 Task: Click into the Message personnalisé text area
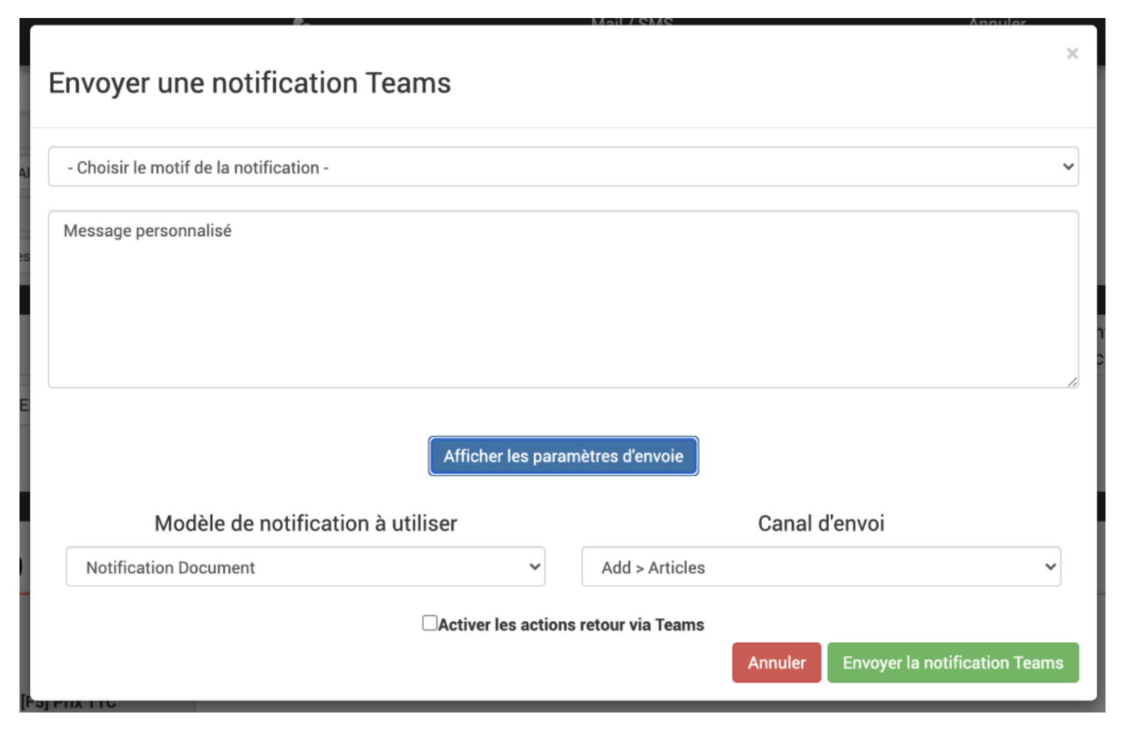coord(563,299)
